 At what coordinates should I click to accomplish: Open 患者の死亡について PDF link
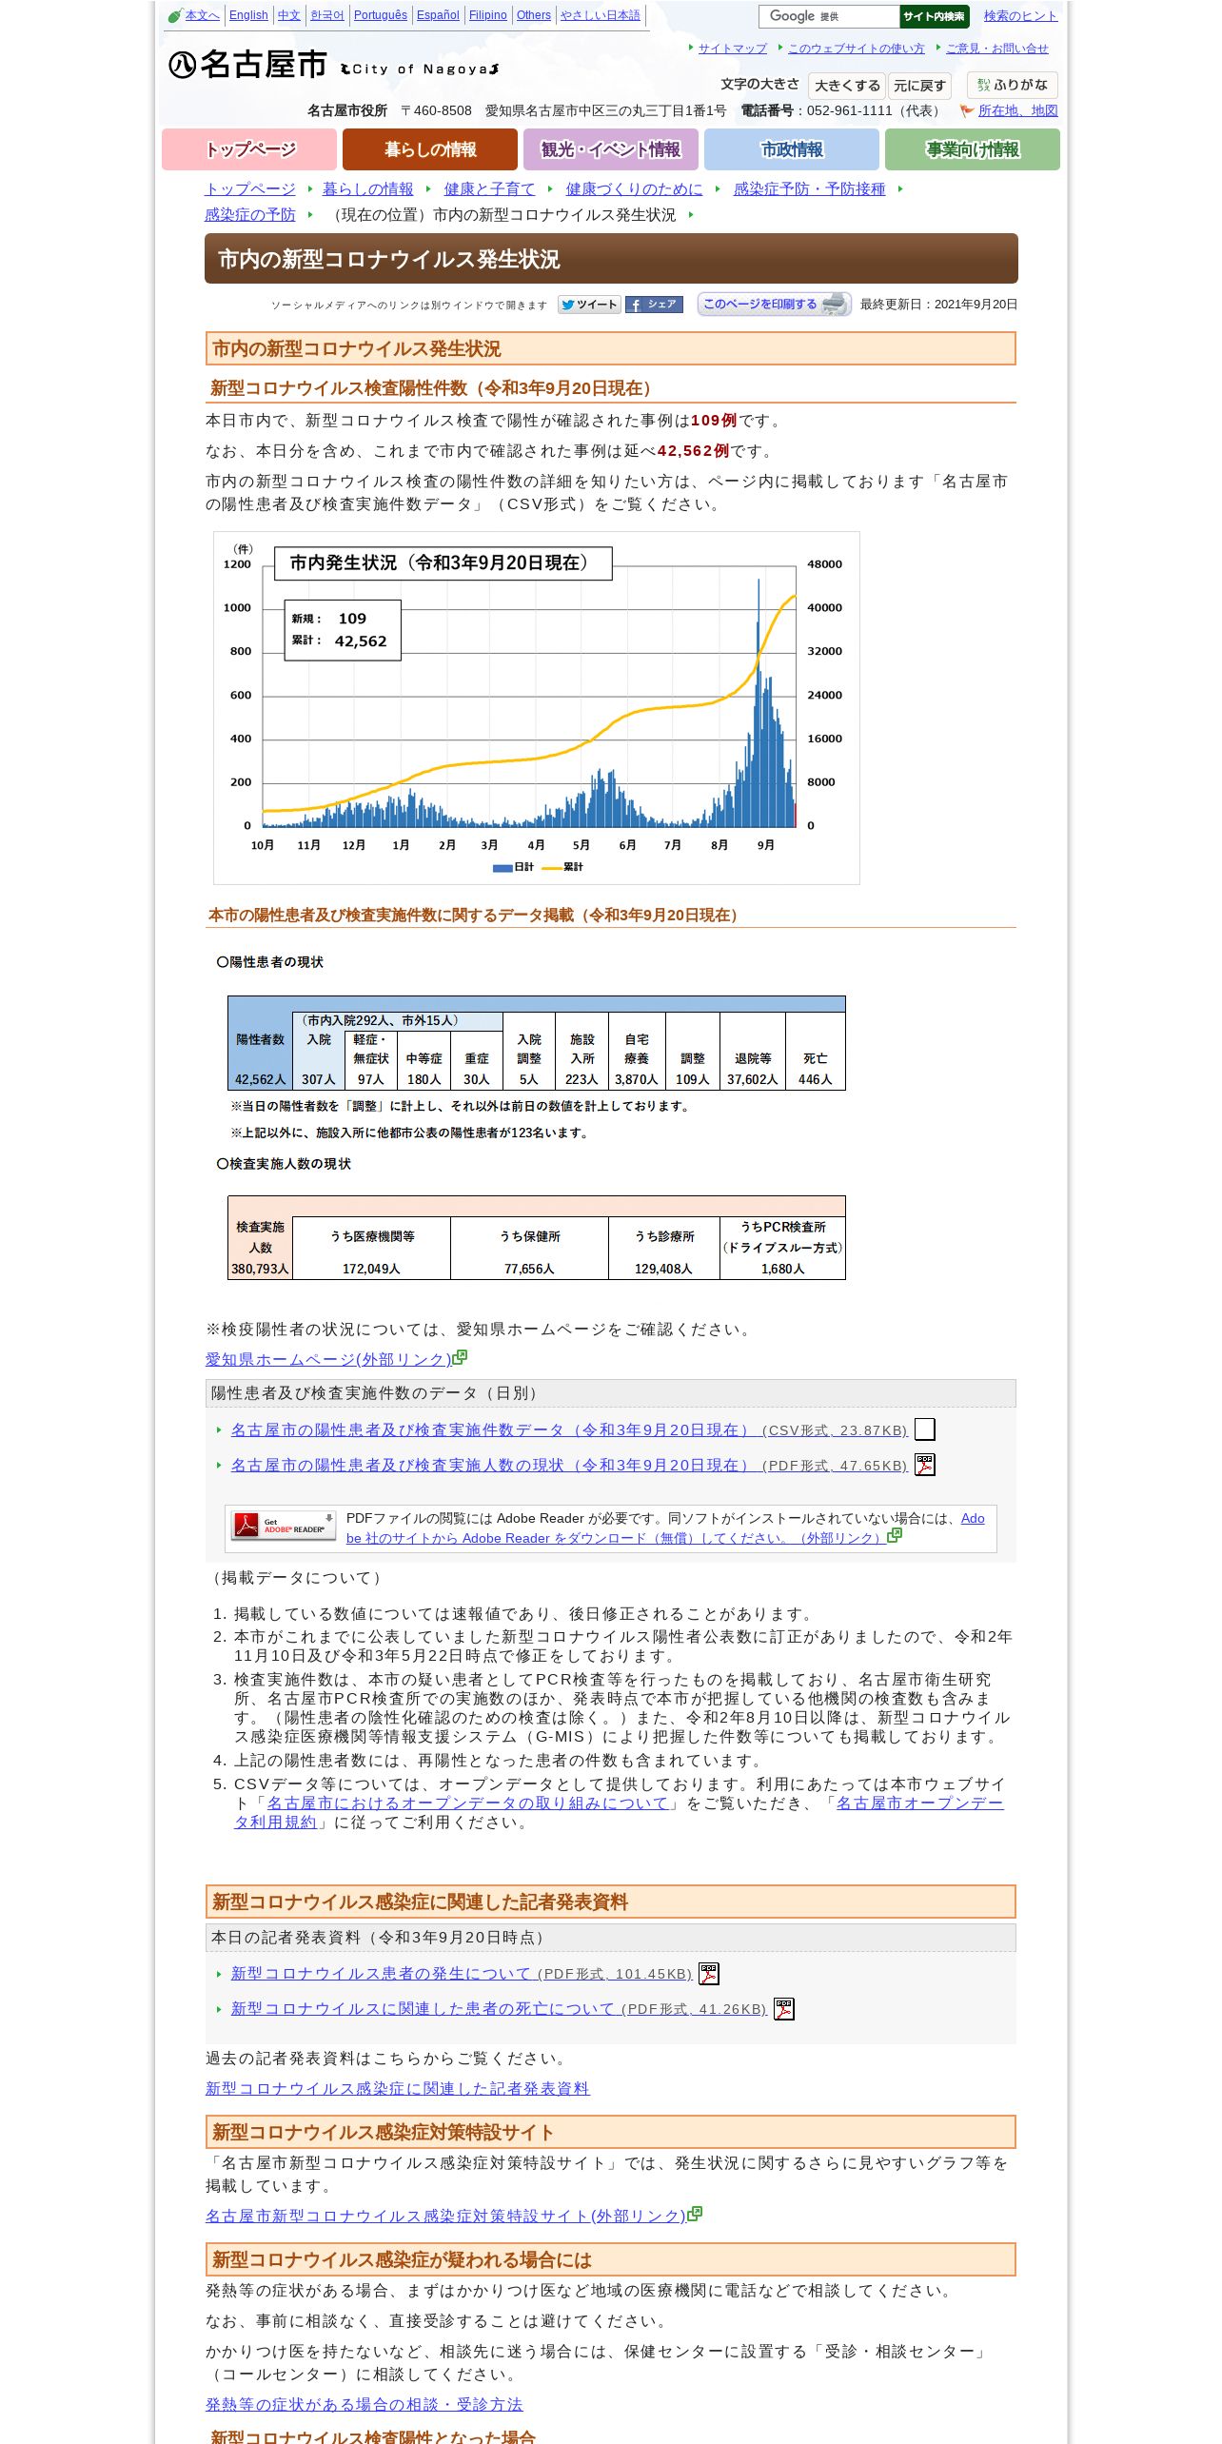[x=499, y=2008]
